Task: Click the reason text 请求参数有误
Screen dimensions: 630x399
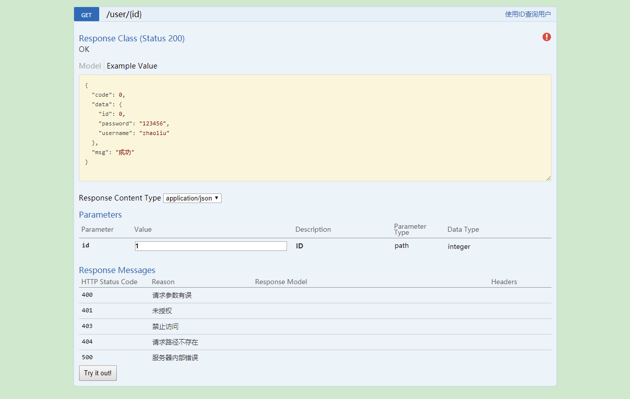Action: [x=172, y=295]
